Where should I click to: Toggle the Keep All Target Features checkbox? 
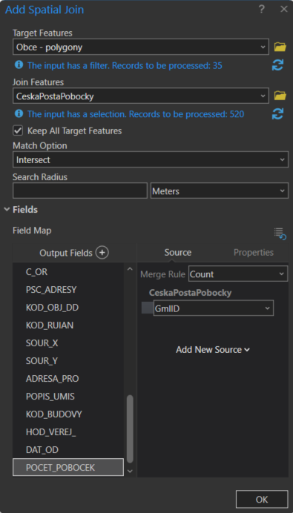[x=18, y=130]
